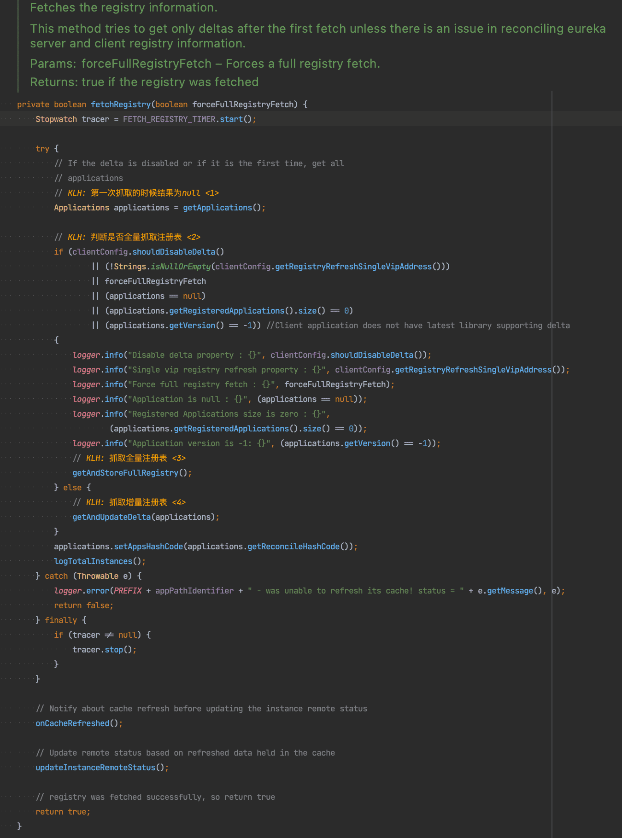
Task: Click the getApplications() call
Action: (222, 208)
